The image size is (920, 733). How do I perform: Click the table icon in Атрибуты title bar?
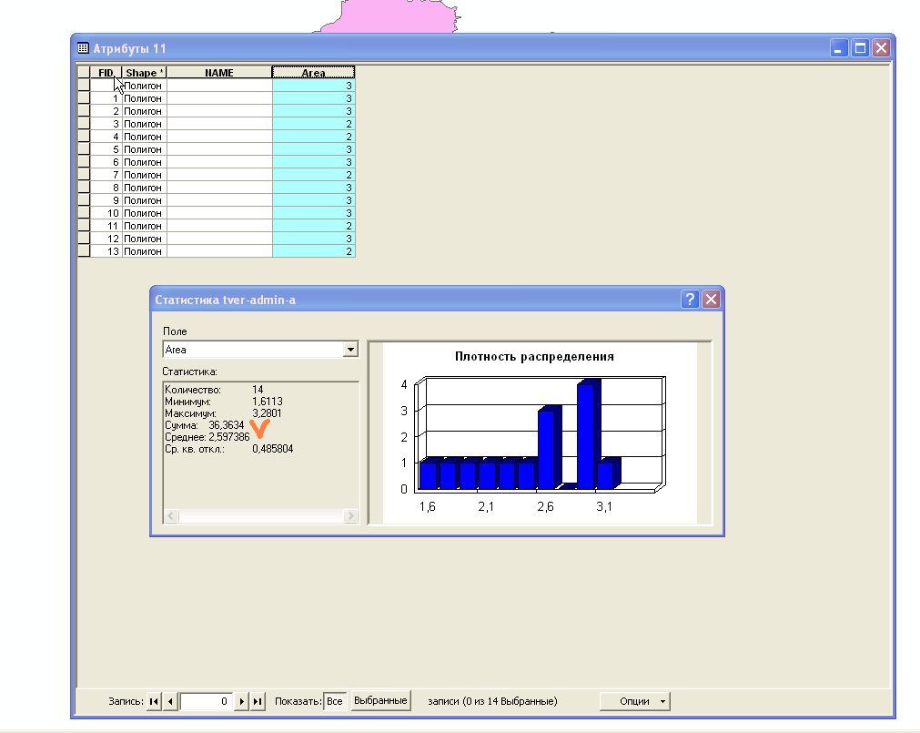[84, 48]
